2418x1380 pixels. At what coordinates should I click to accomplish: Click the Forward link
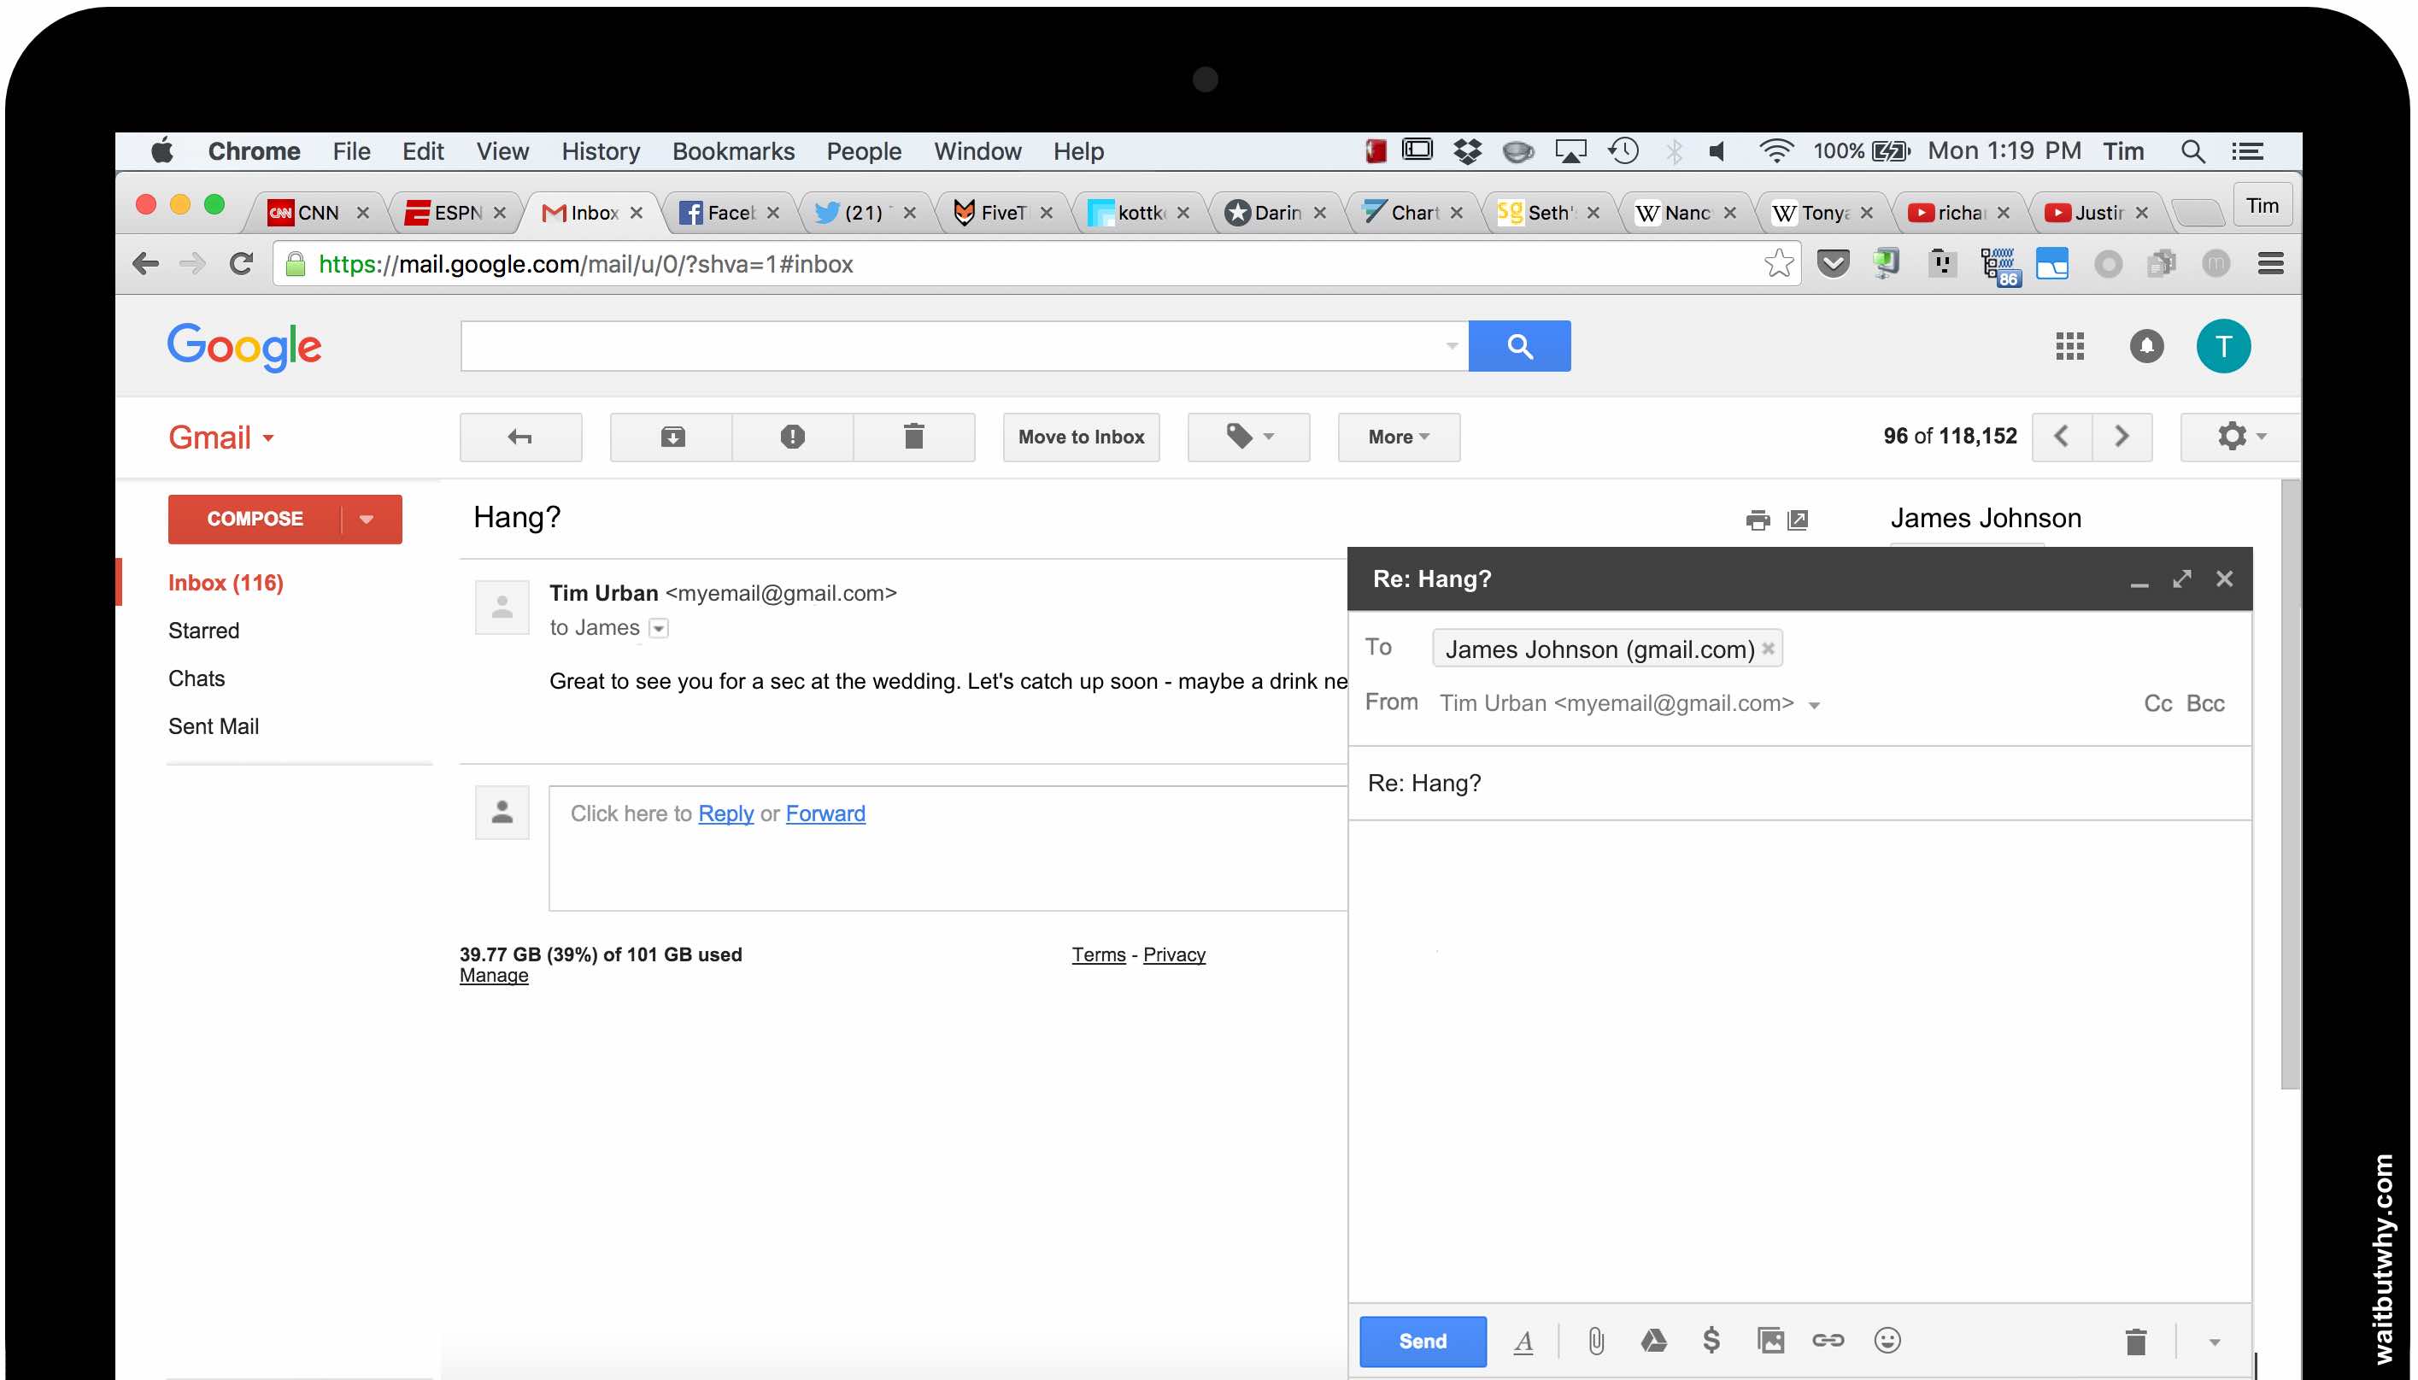[825, 813]
